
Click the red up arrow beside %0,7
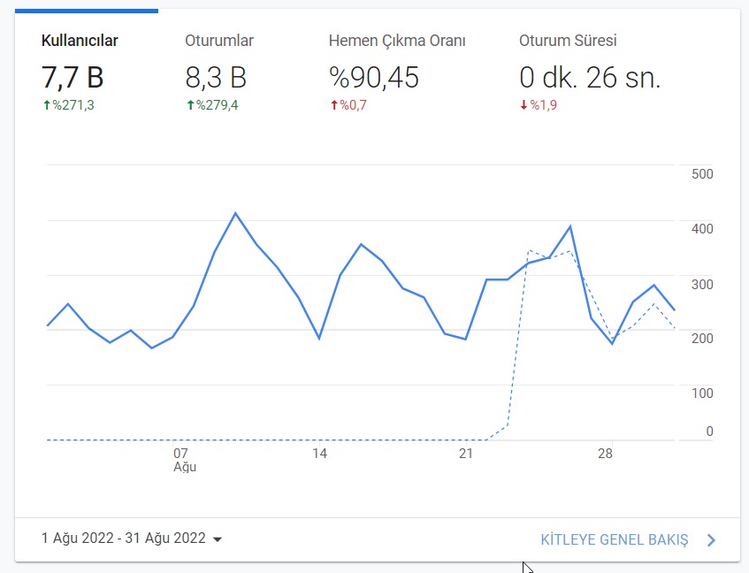click(x=334, y=105)
